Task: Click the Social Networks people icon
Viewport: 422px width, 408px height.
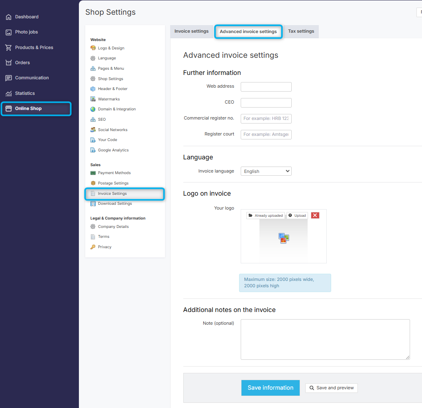Action: [x=93, y=130]
